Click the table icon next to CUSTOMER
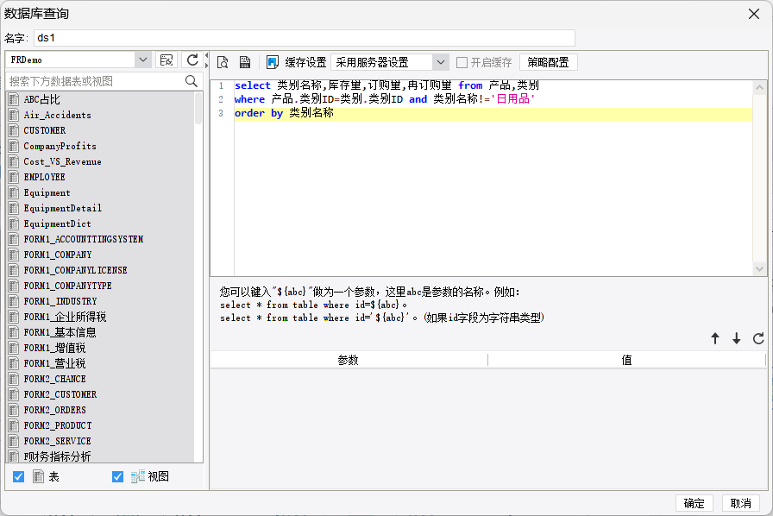The image size is (773, 516). 14,130
